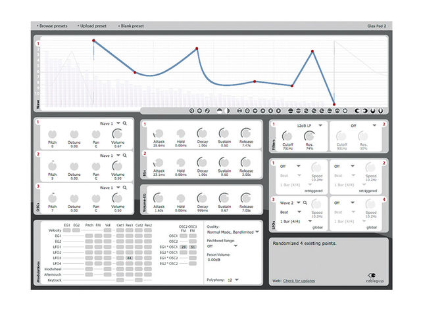This screenshot has width=421, height=315.
Task: Click the minus circle icon in waveform toolbar
Action: [x=247, y=111]
